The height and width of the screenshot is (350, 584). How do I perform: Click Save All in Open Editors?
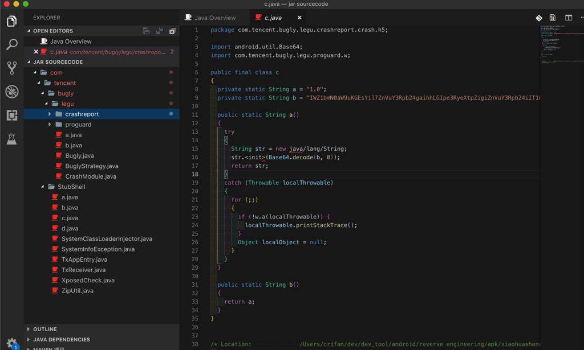(x=159, y=31)
